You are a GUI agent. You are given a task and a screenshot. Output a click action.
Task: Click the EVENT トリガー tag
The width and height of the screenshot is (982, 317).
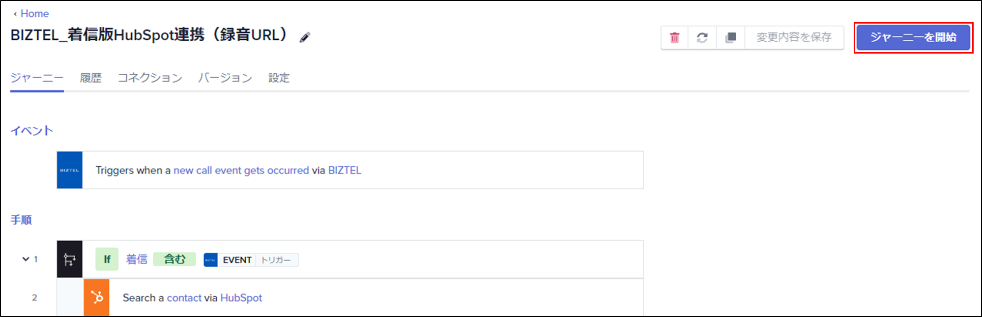coord(251,259)
